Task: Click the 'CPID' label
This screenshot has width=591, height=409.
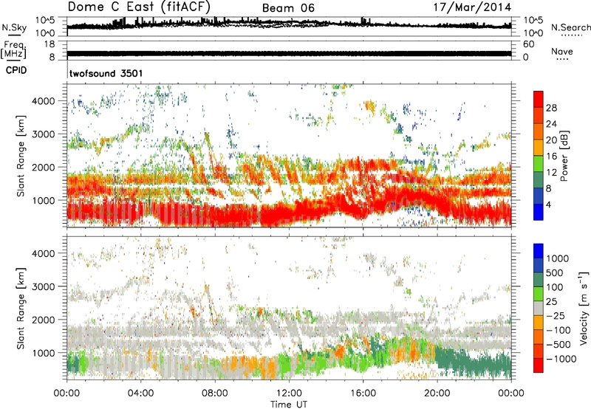Action: [16, 70]
